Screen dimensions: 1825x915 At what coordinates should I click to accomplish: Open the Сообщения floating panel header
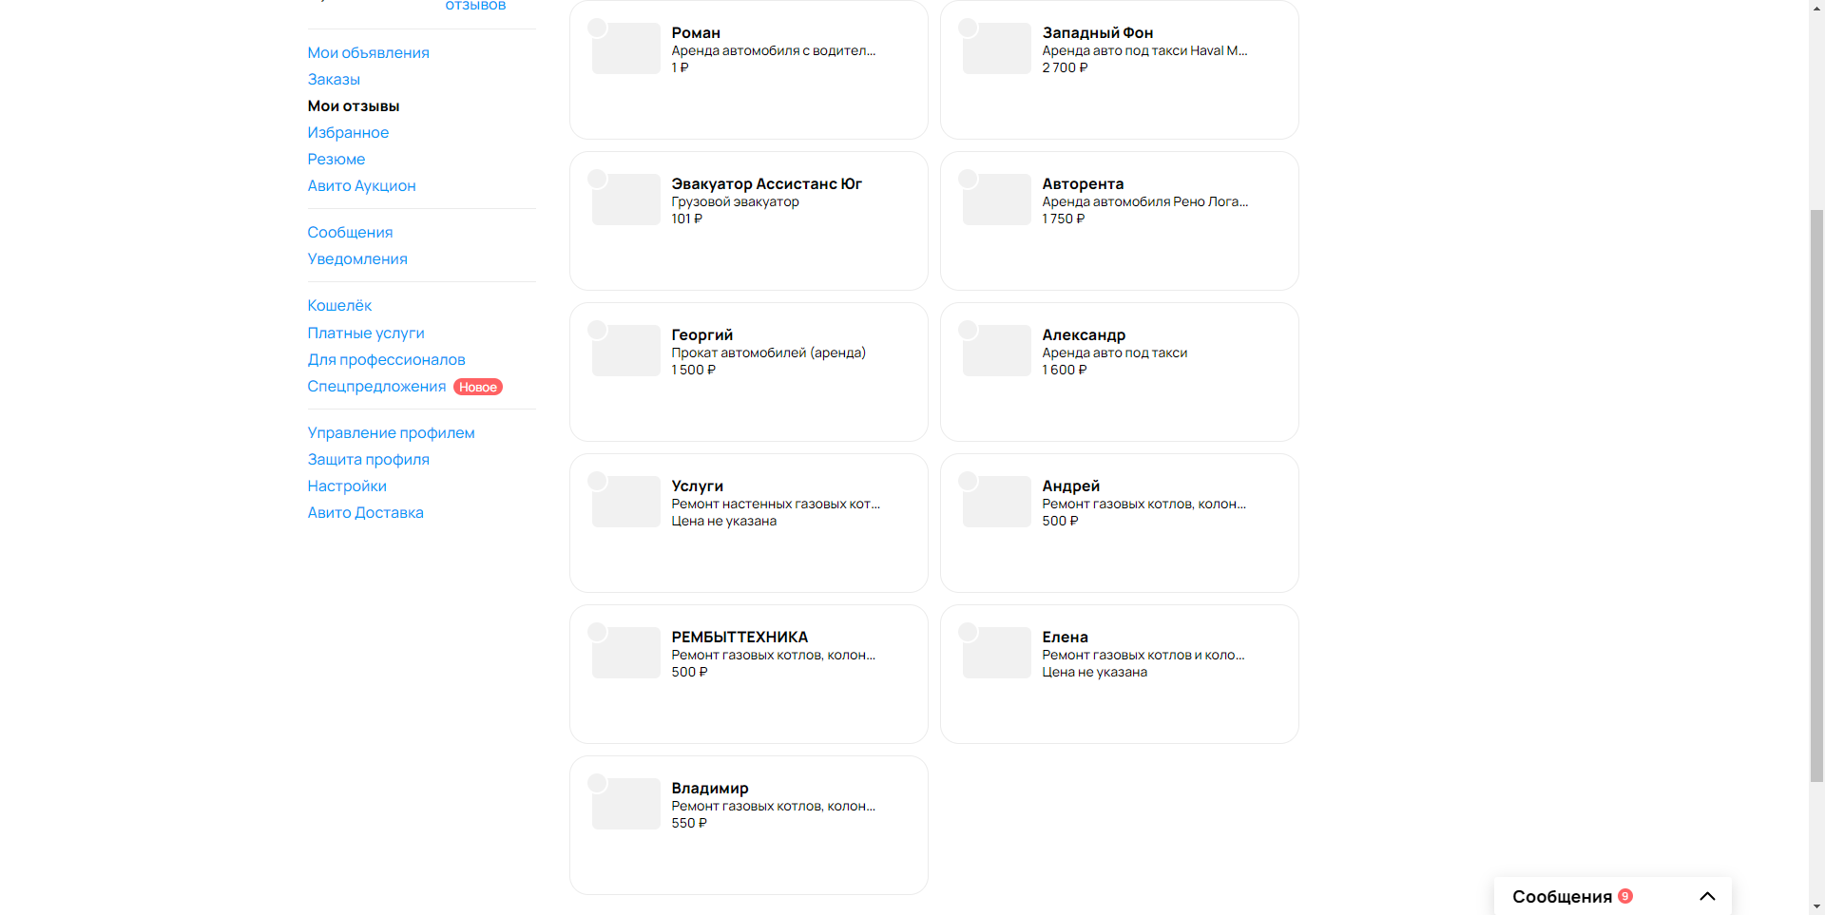(1613, 896)
